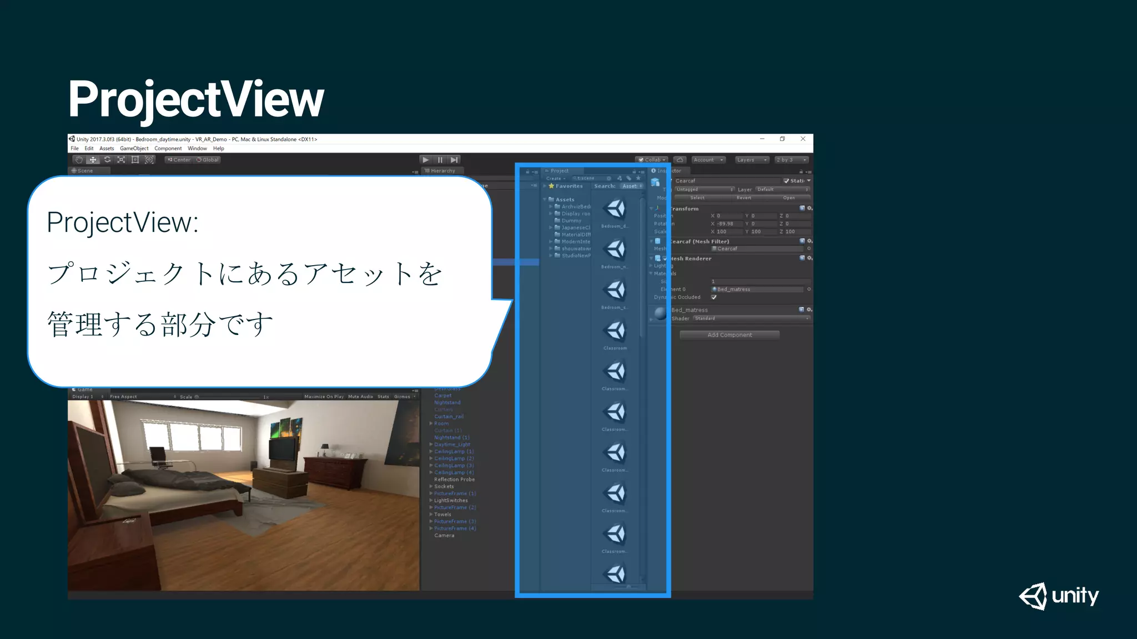Toggle Maximize On Play
Viewport: 1137px width, 639px height.
(324, 397)
